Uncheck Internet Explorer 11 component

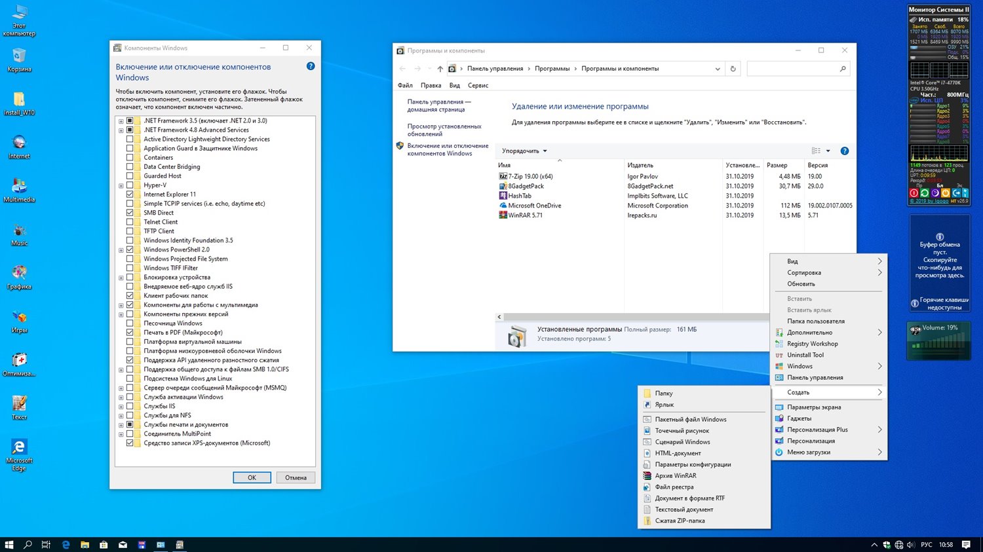coord(130,194)
